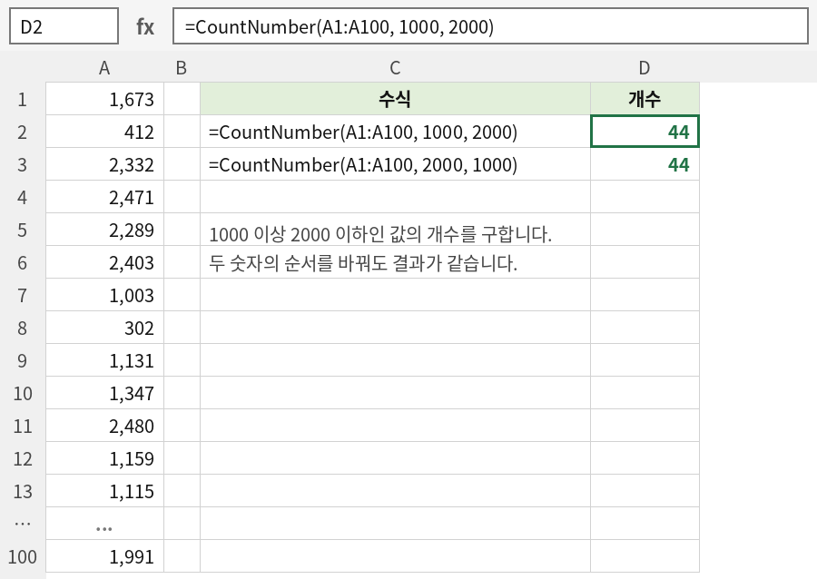Click the formula bar with CountNumber formula
Viewport: 817px width, 579px height.
coord(490,26)
